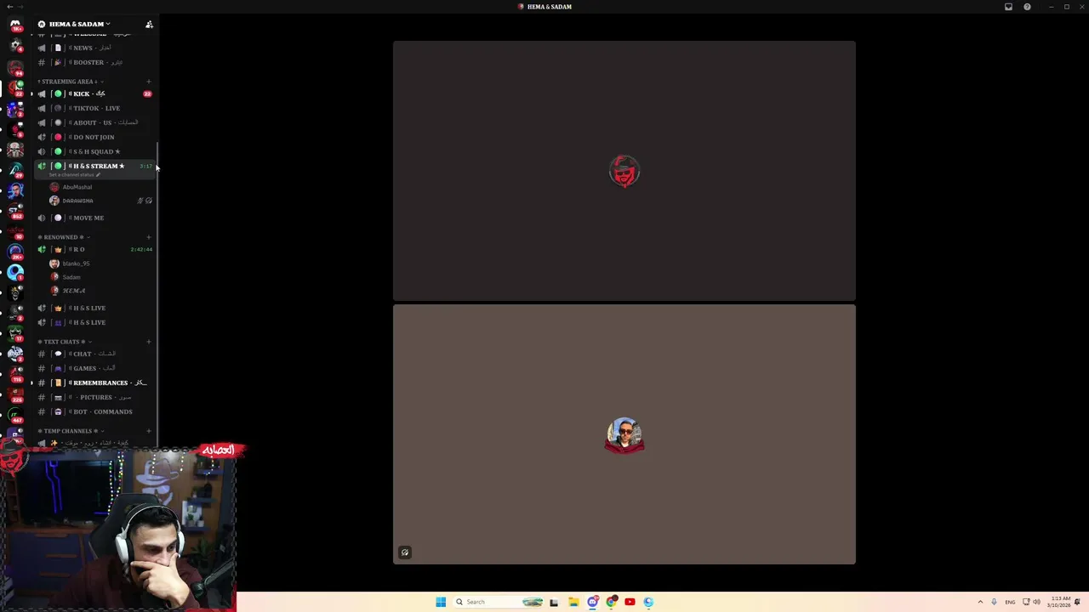Open the REMEMBRANCES text channel
Image resolution: width=1089 pixels, height=612 pixels.
(94, 382)
